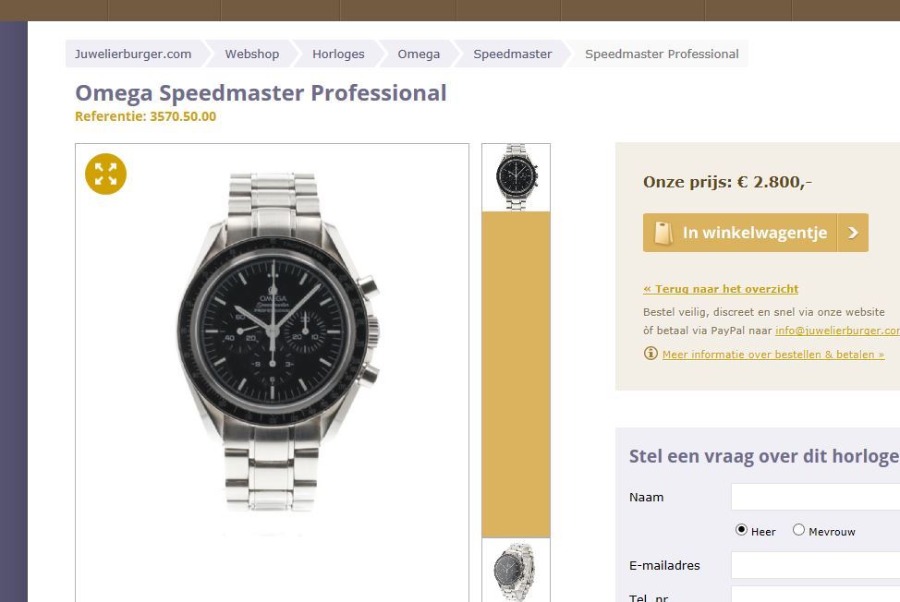
Task: Click the info@juwelierburger.com email link
Action: [837, 331]
